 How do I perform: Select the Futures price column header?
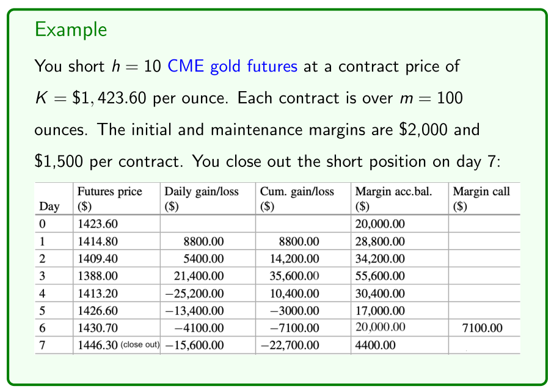109,198
